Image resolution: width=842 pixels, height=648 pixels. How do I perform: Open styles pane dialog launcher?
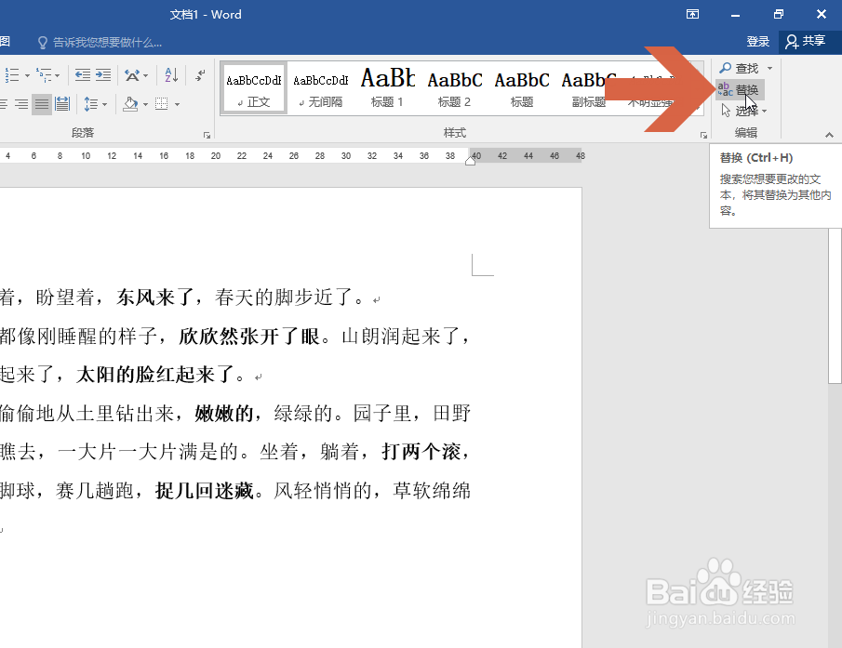(703, 136)
